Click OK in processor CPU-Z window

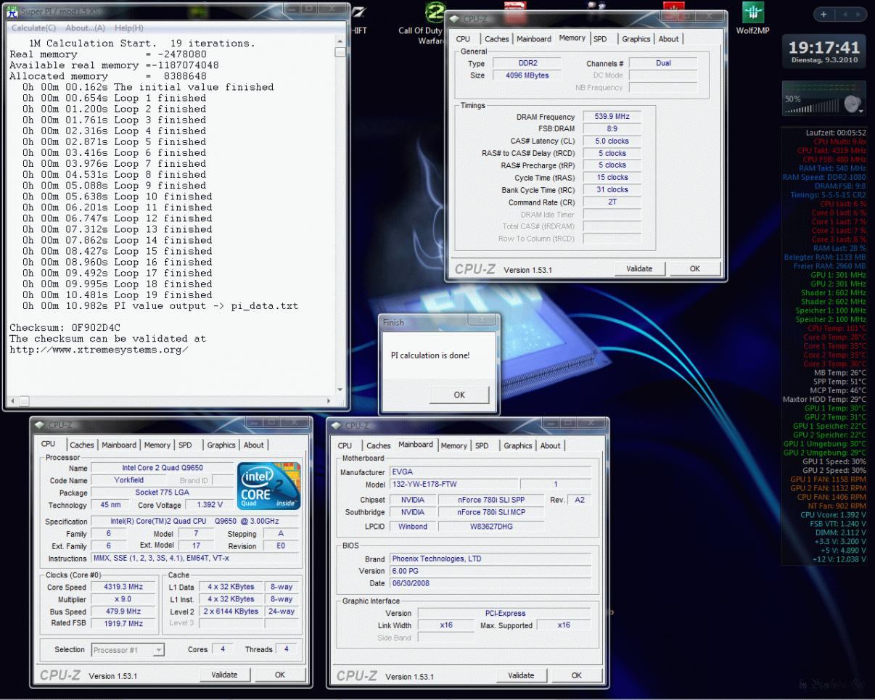280,675
